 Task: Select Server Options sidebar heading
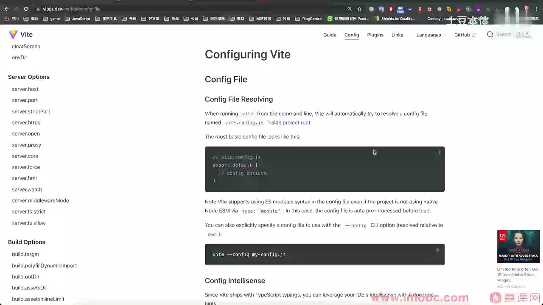tap(29, 77)
